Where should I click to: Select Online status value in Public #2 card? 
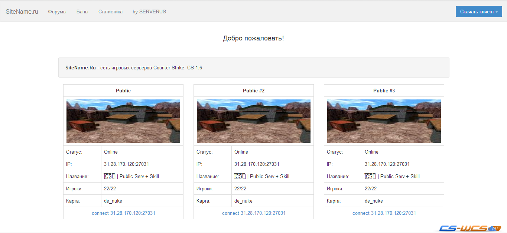click(x=241, y=152)
